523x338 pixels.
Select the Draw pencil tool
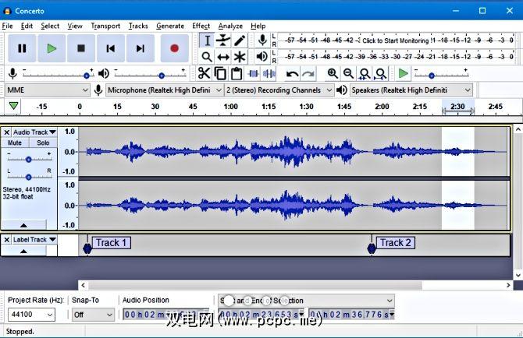(240, 40)
